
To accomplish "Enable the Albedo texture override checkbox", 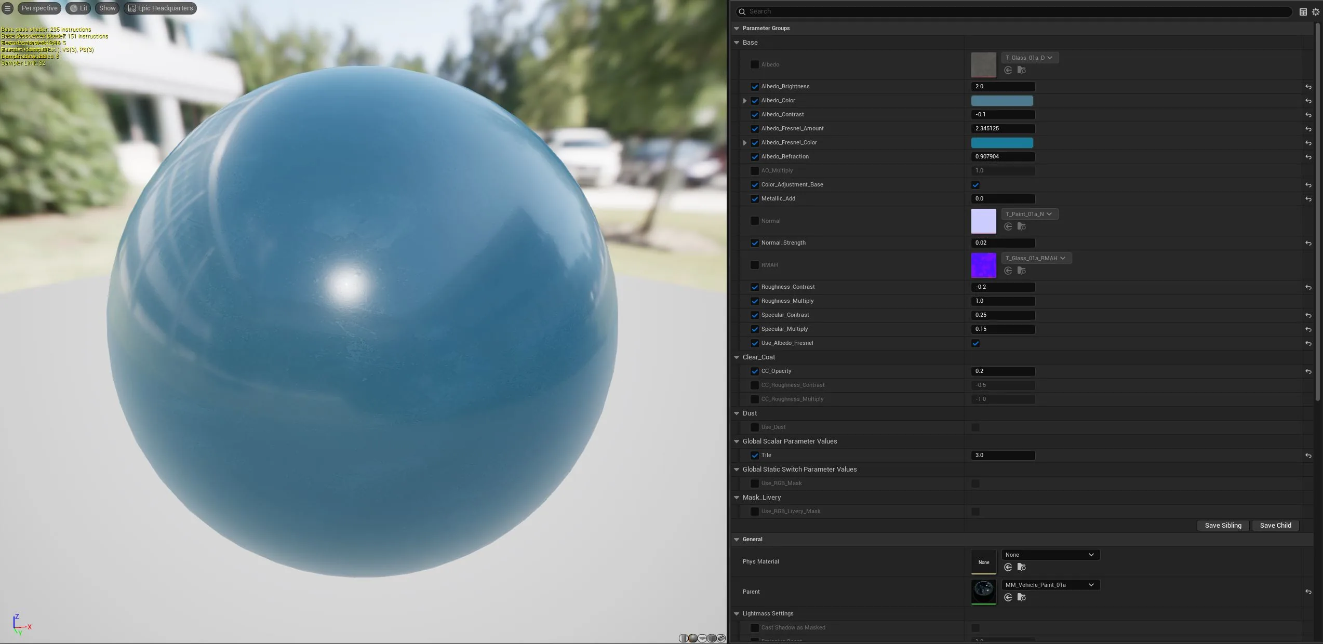I will [755, 64].
